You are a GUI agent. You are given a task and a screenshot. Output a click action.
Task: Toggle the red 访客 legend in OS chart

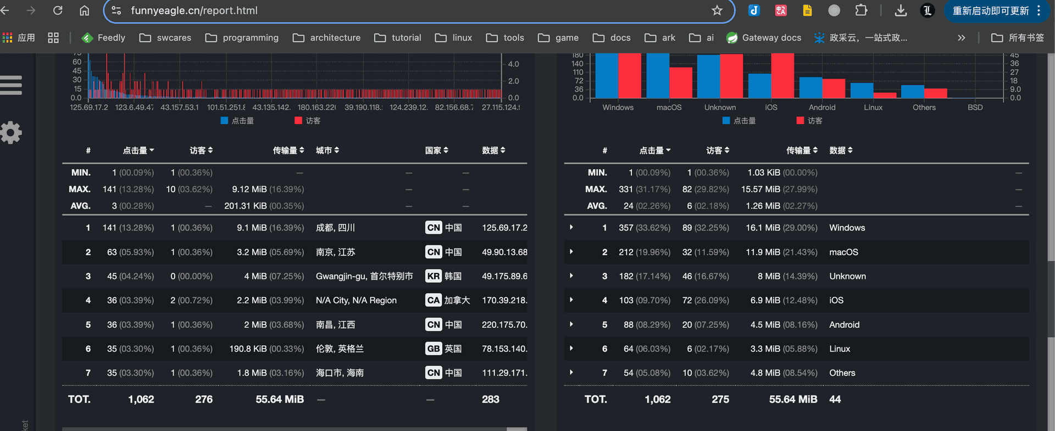coord(809,121)
